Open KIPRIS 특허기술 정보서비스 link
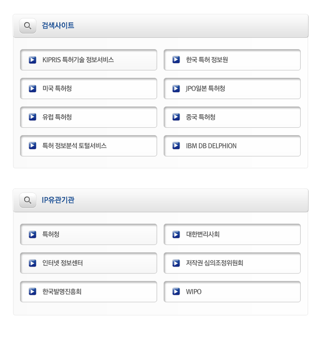The width and height of the screenshot is (313, 337). click(x=78, y=60)
